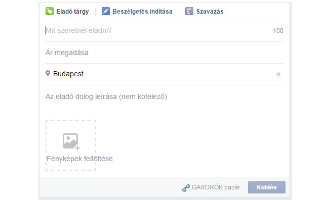The image size is (326, 200).
Task: Click the 100 character counter
Action: (x=278, y=31)
